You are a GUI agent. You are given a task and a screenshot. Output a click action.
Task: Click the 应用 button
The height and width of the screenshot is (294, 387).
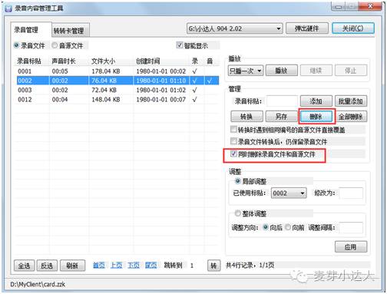tap(351, 246)
